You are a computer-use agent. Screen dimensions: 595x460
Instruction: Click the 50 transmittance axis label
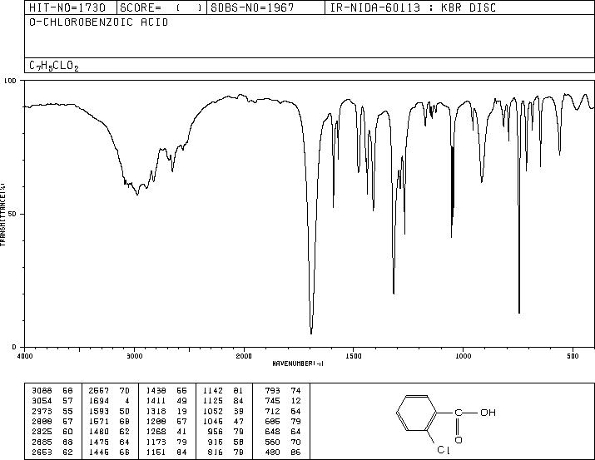pos(12,214)
